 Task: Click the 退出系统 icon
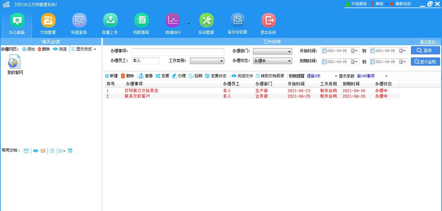pyautogui.click(x=268, y=23)
